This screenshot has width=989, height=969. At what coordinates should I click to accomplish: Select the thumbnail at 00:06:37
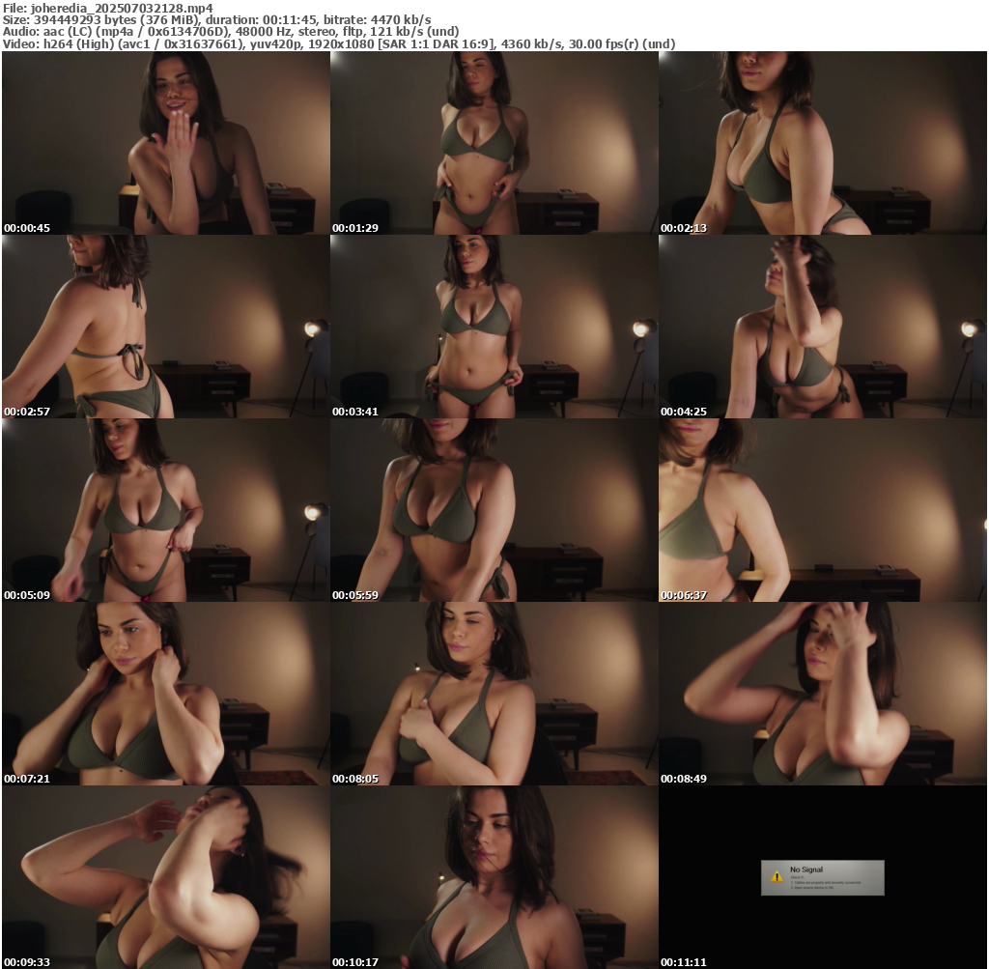click(823, 510)
